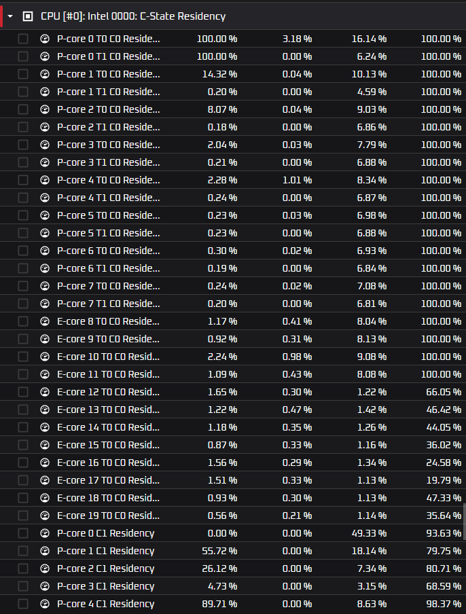This screenshot has width=466, height=614.
Task: Click gauge icon of E-core 18 T0 C0 row
Action: (45, 498)
